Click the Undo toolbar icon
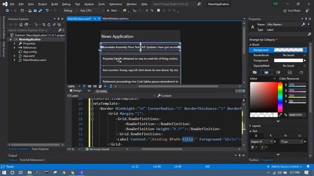Screen dimensions: 314x176 (x=47, y=11)
